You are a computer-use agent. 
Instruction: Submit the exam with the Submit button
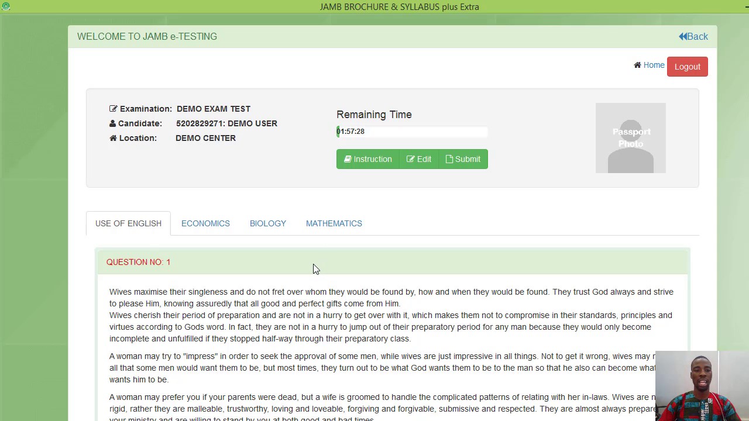[463, 159]
